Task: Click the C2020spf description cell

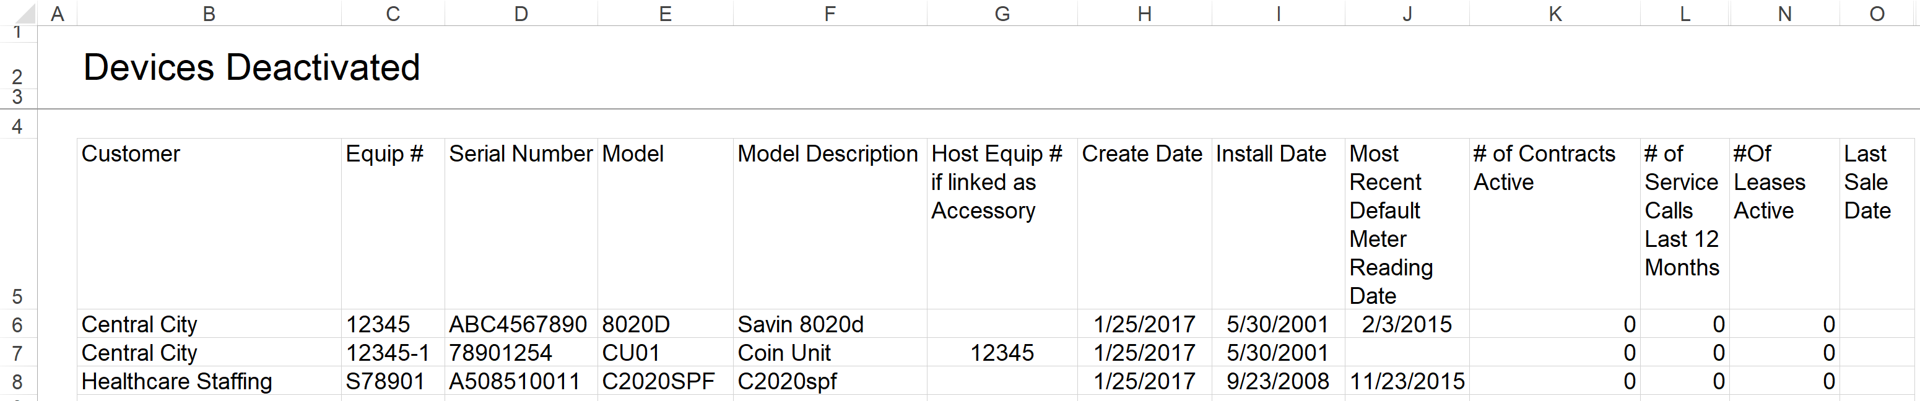Action: pos(830,381)
